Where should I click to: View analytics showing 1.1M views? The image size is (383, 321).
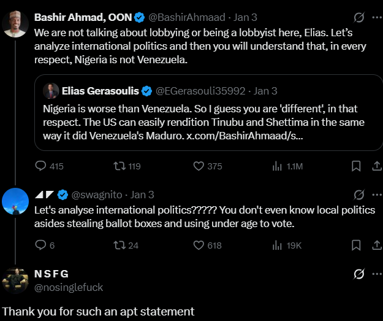(276, 166)
